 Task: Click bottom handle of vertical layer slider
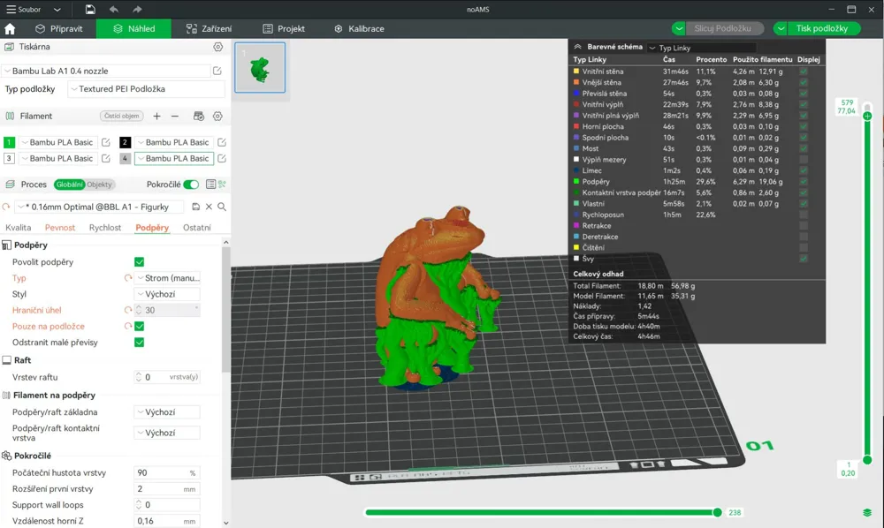point(867,460)
